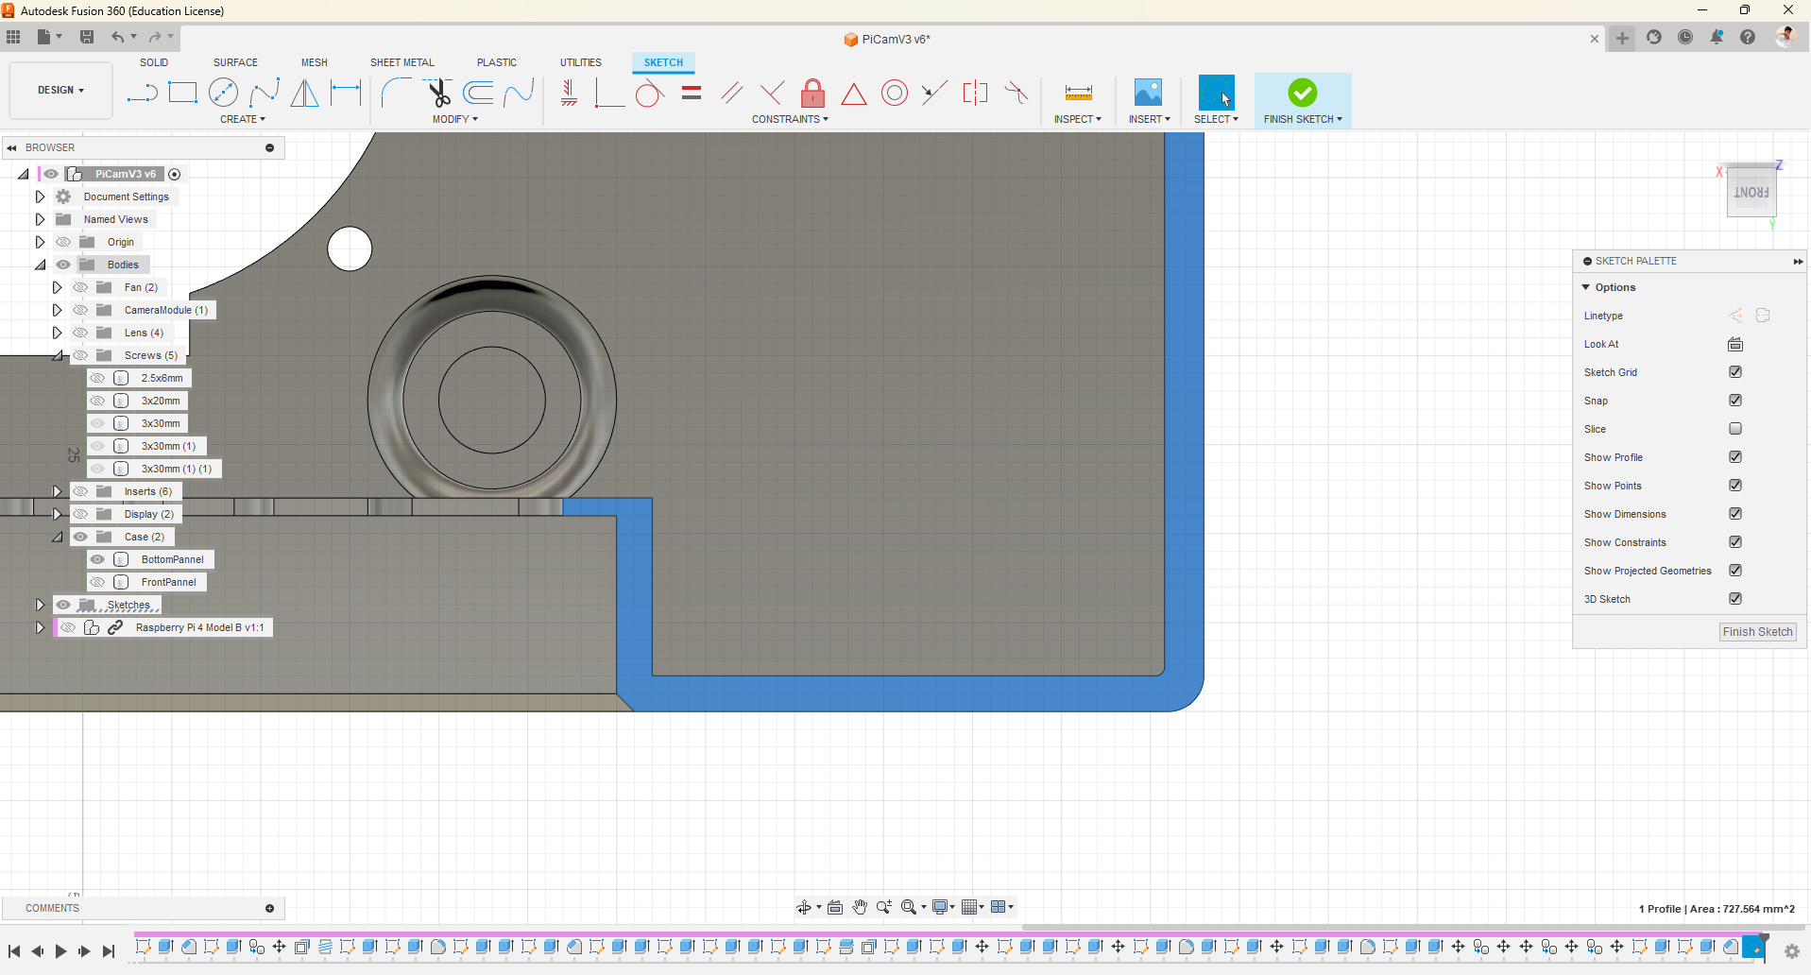Toggle the Show Profile checkbox
The width and height of the screenshot is (1811, 975).
[x=1735, y=457]
